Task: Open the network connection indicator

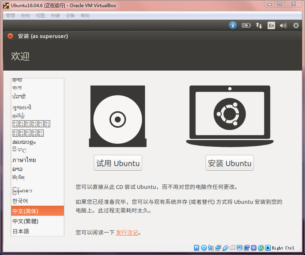Action: [x=259, y=25]
